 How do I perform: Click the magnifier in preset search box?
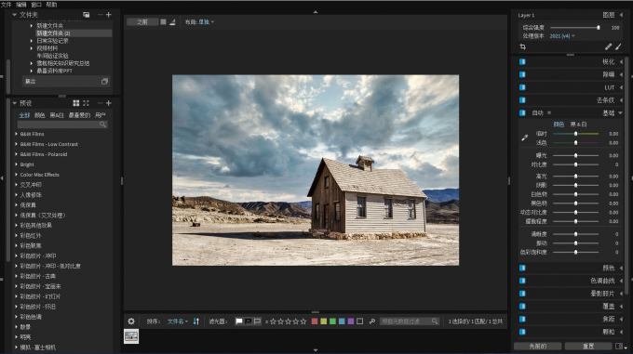102,125
